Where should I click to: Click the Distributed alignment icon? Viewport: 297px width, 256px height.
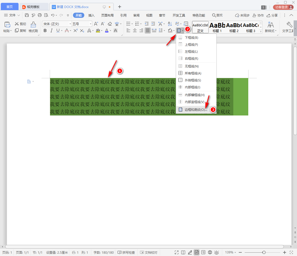tap(154, 30)
